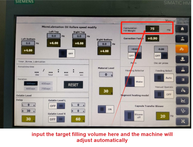This screenshot has height=147, width=193.
Task: Select the 30Days duration option
Action: [31, 84]
